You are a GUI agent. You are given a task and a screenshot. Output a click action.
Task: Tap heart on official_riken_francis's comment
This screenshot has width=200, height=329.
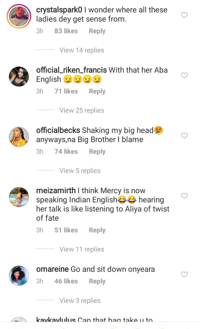[184, 75]
